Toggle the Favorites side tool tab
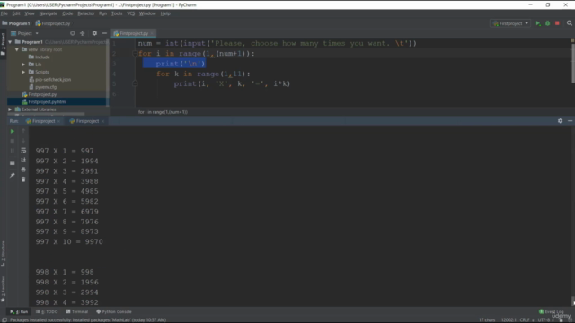575x323 pixels. tap(4, 289)
